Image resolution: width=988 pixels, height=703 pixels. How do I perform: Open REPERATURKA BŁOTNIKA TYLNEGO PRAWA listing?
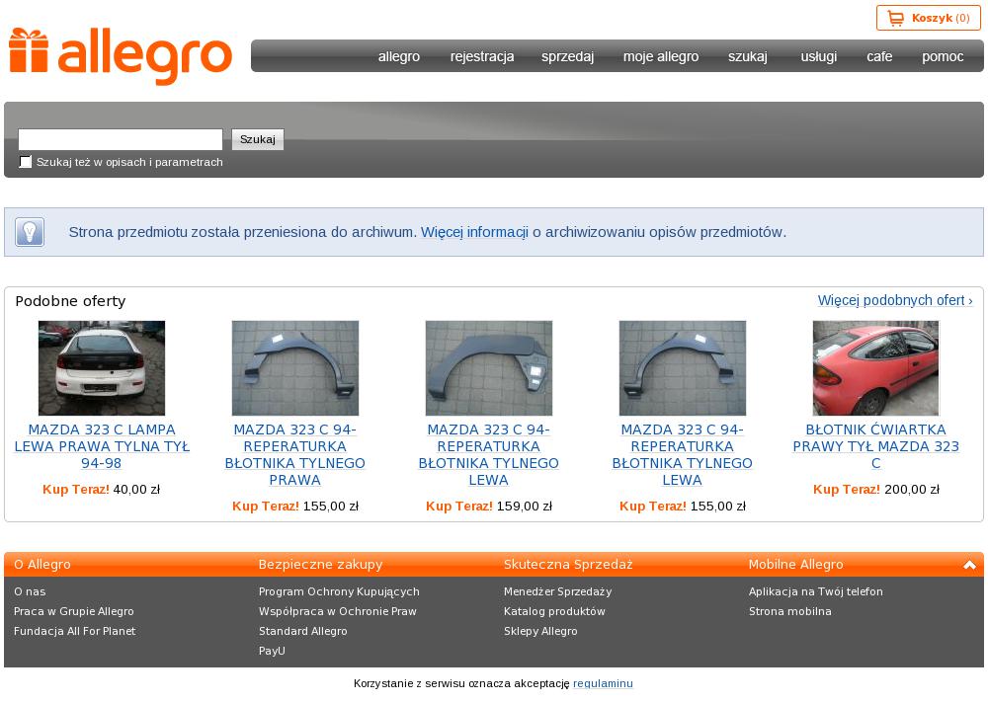pos(294,455)
